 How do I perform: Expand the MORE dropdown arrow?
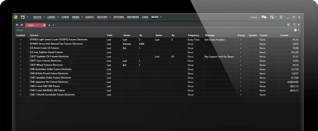[161, 17]
